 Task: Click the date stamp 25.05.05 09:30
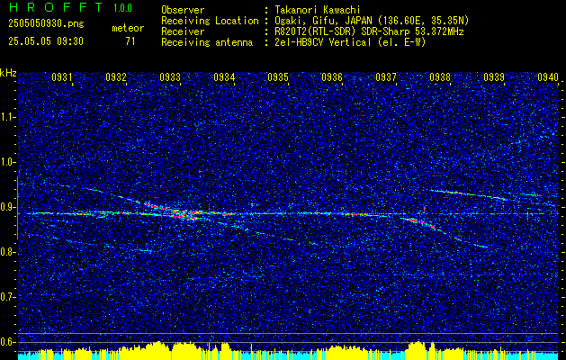[x=46, y=41]
